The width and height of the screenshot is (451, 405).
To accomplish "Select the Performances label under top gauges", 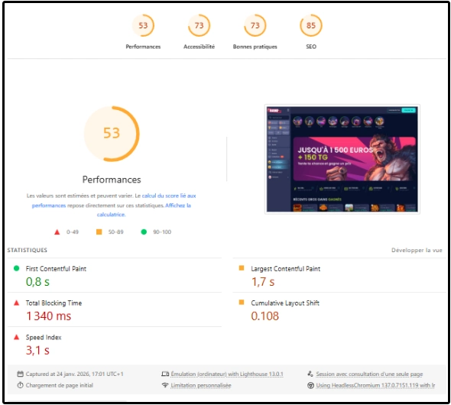I will [x=143, y=47].
